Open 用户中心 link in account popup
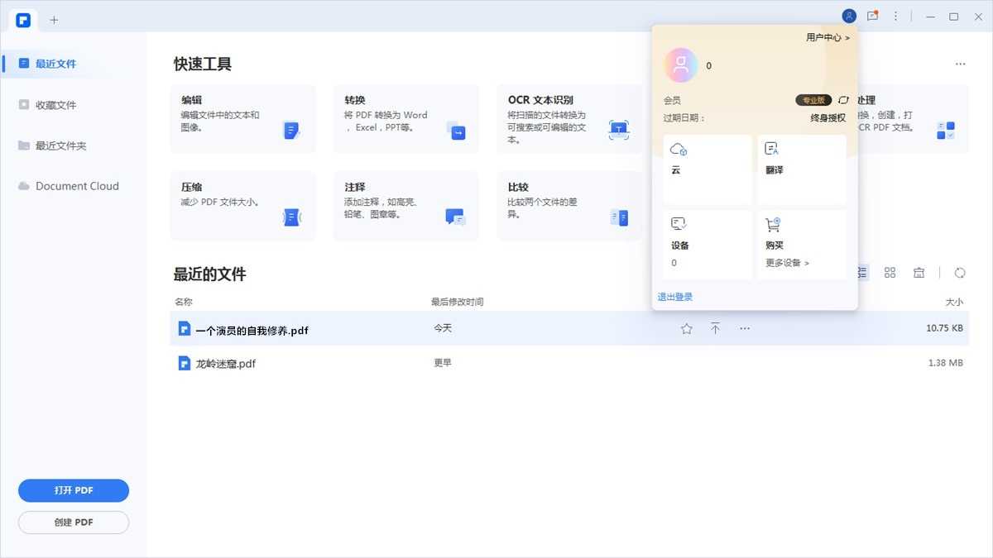 [x=827, y=37]
